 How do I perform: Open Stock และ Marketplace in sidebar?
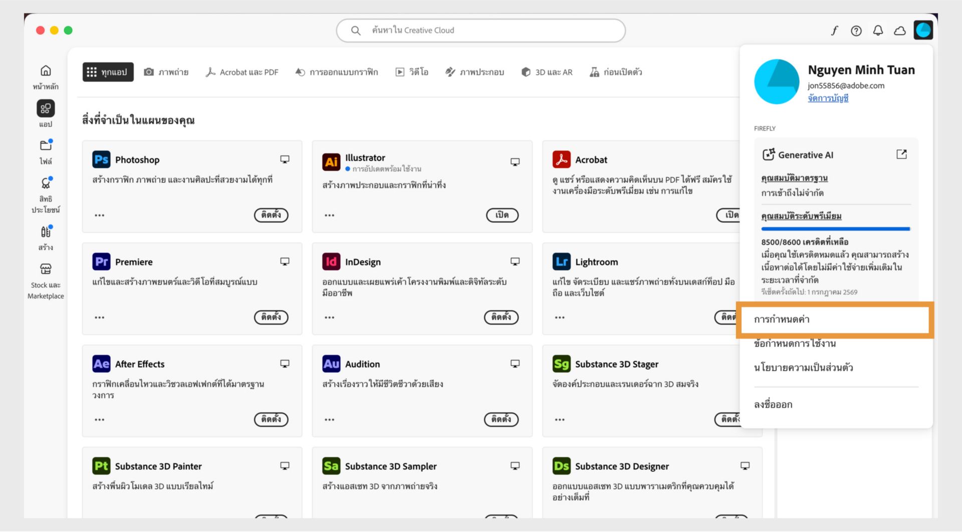click(x=46, y=282)
